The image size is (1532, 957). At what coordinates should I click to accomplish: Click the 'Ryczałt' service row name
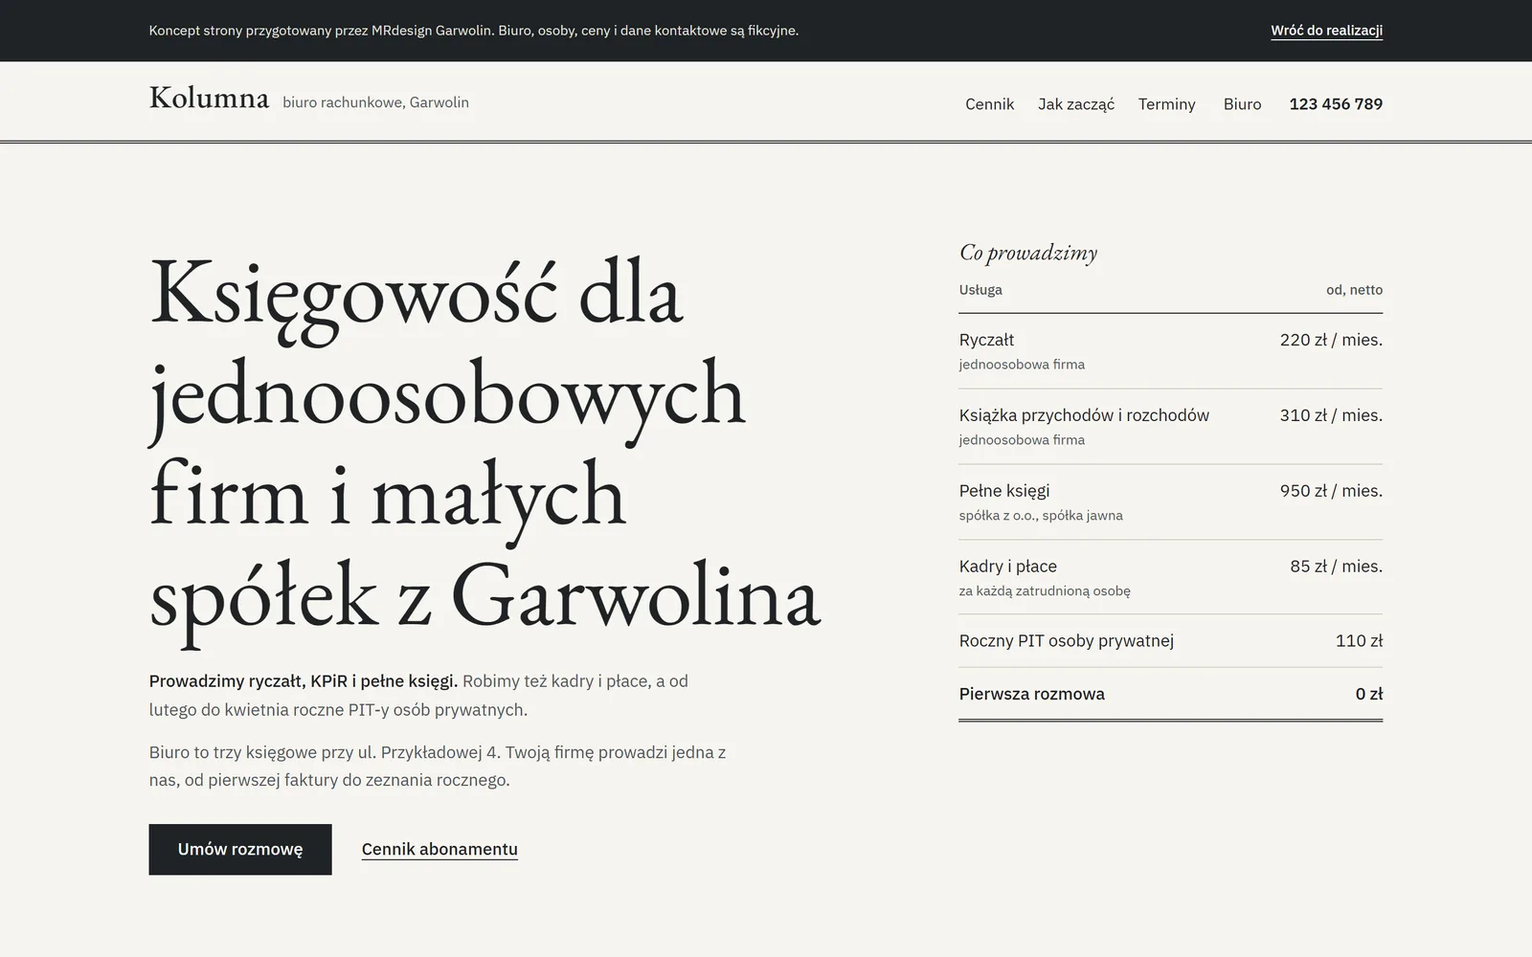(986, 340)
